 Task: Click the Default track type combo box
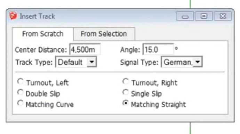point(76,62)
